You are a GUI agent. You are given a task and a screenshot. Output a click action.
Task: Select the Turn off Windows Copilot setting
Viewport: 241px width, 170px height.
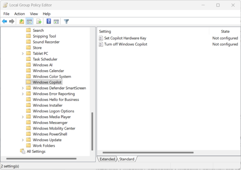[x=126, y=44]
